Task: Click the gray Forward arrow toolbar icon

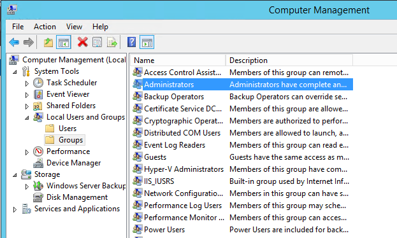Action: (28, 42)
